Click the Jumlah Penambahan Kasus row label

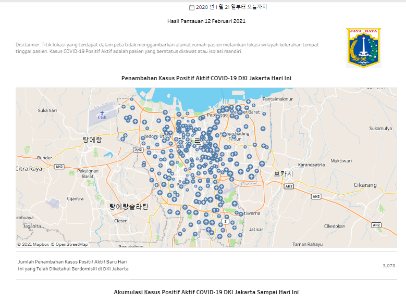click(x=73, y=265)
